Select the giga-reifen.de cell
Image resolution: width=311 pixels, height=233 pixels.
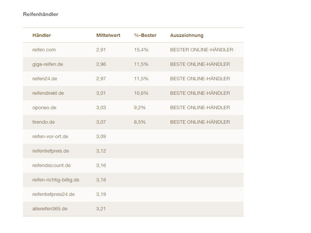[48, 64]
